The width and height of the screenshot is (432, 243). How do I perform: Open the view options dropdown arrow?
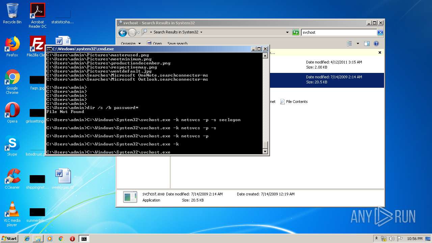[358, 44]
